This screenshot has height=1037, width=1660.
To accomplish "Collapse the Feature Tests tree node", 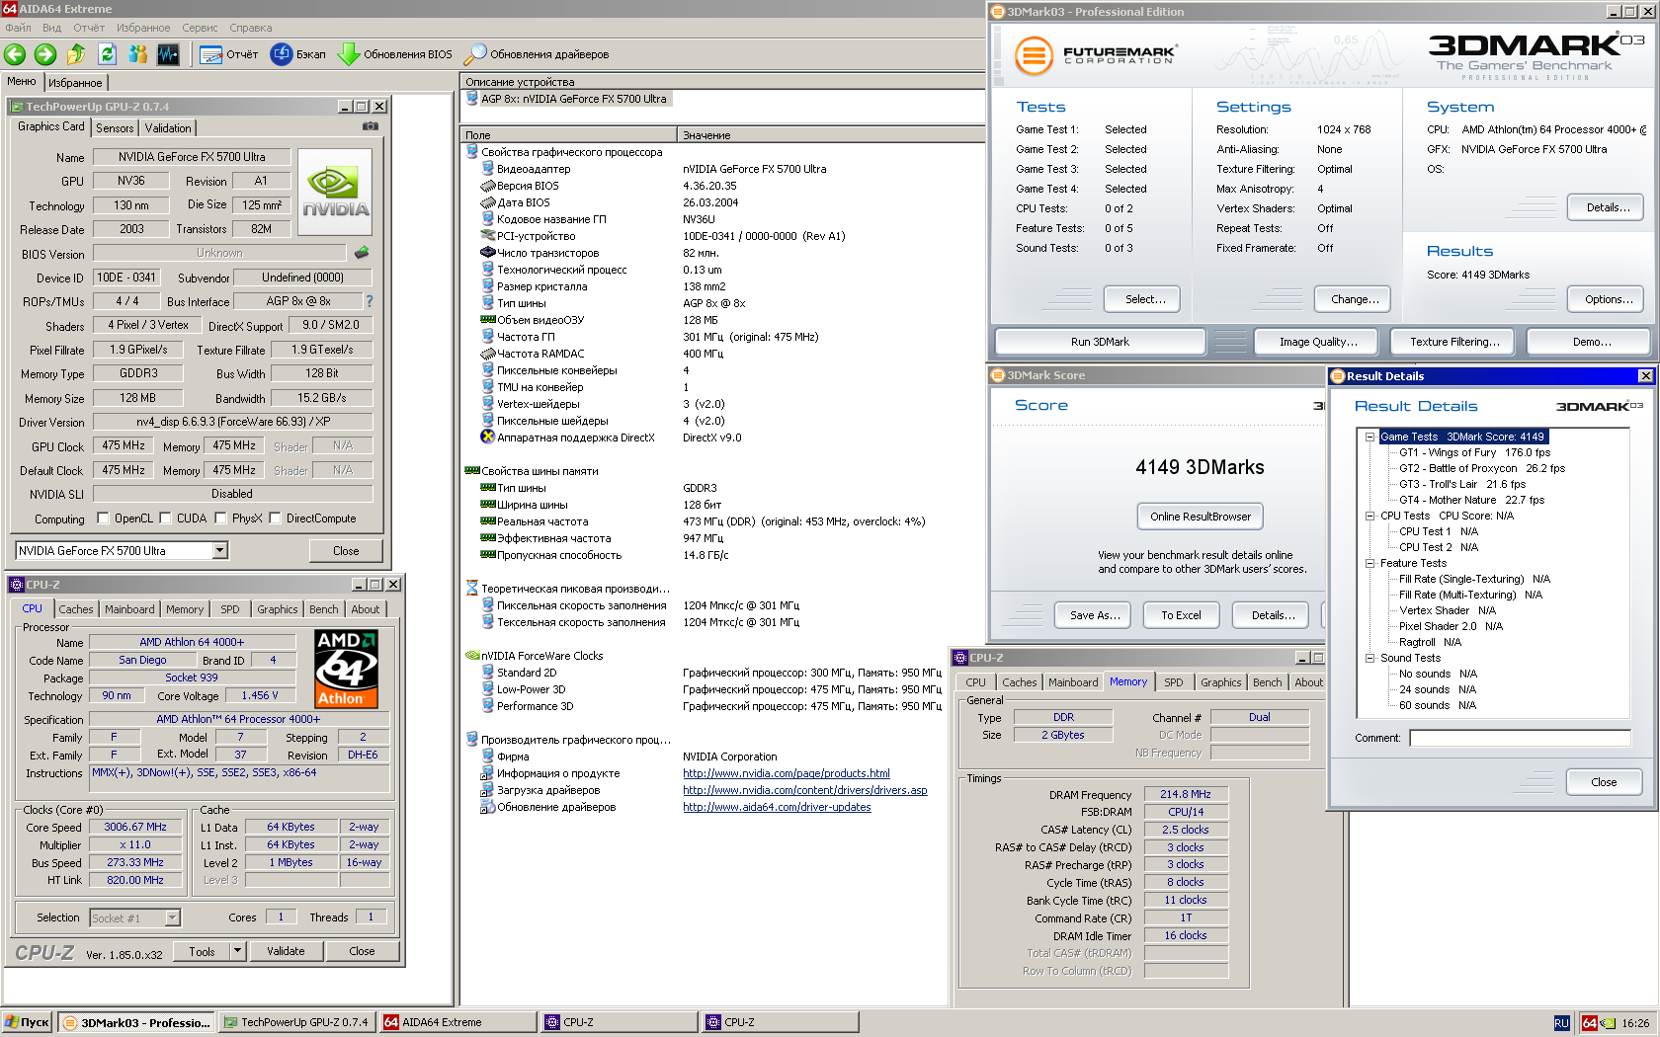I will (1370, 563).
